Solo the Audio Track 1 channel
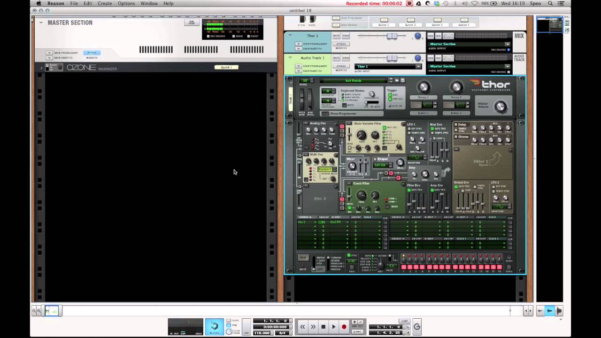 [346, 58]
